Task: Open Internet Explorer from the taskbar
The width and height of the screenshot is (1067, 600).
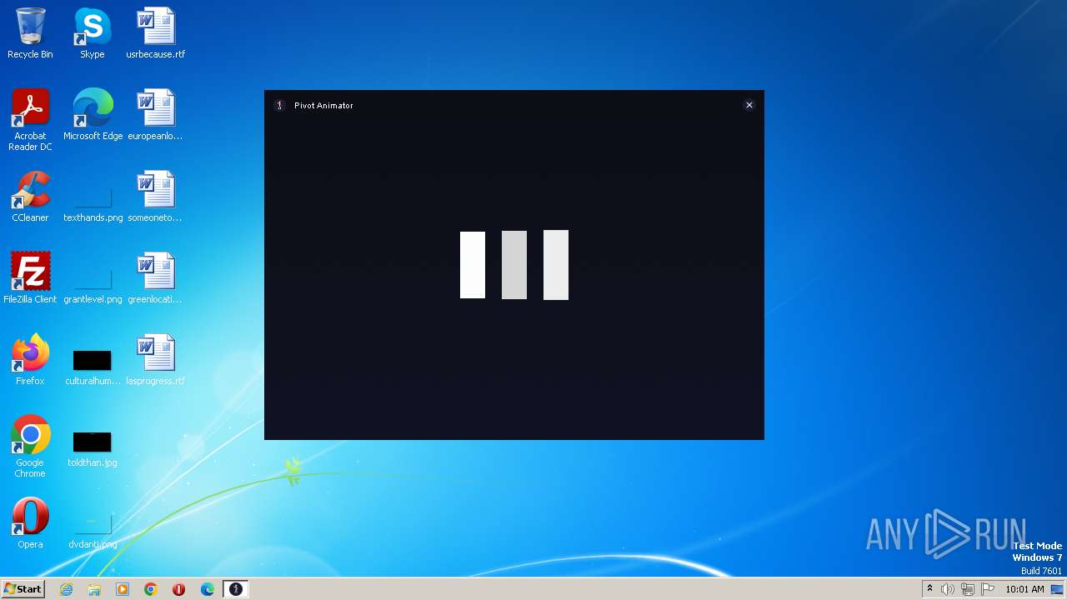Action: tap(66, 589)
